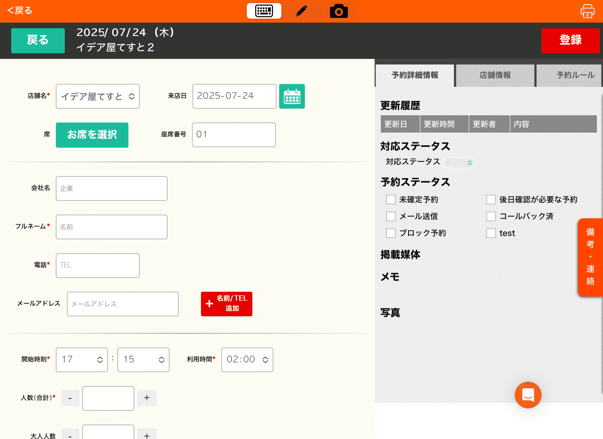Click the 内容 column header
This screenshot has width=603, height=439.
pyautogui.click(x=553, y=124)
